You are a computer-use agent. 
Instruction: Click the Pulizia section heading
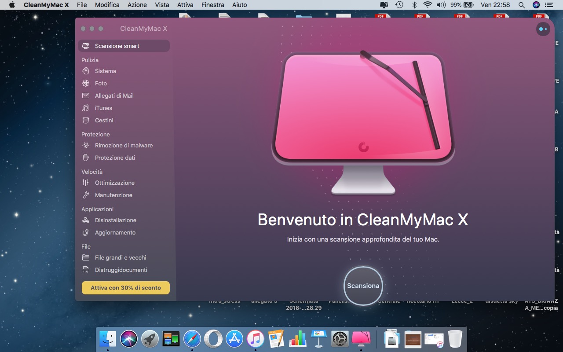(90, 60)
